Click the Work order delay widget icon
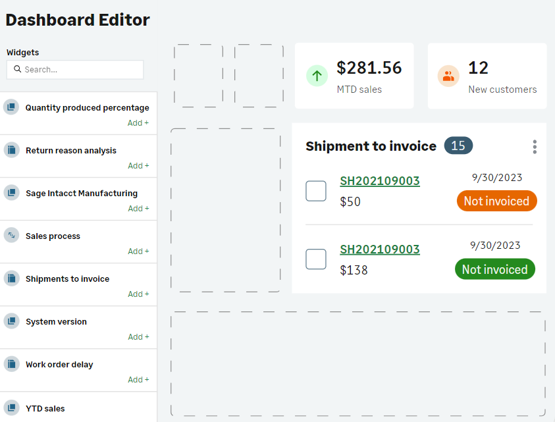555x422 pixels. click(11, 363)
